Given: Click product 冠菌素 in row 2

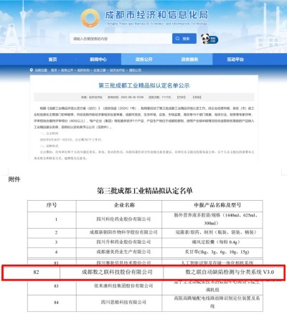Looking at the screenshot, I should click(x=216, y=232).
